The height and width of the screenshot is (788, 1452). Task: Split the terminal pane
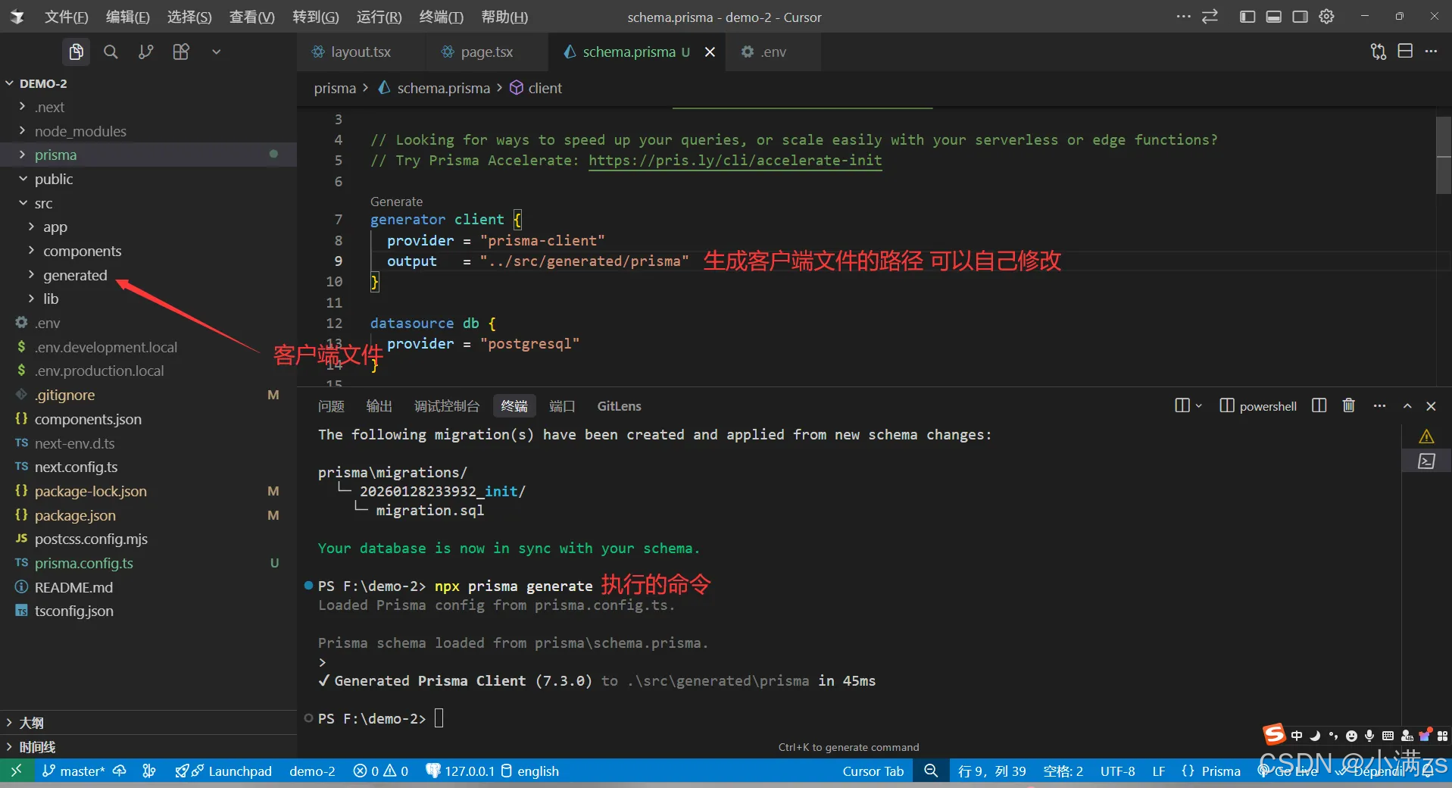[x=1319, y=405]
